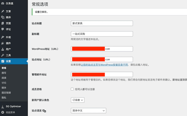This screenshot has width=187, height=116.
Task: Click the comment bubble icon beside 评论
Action: coord(2,29)
